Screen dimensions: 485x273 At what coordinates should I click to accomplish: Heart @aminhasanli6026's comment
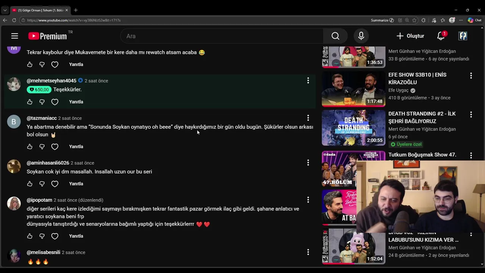[x=55, y=184]
